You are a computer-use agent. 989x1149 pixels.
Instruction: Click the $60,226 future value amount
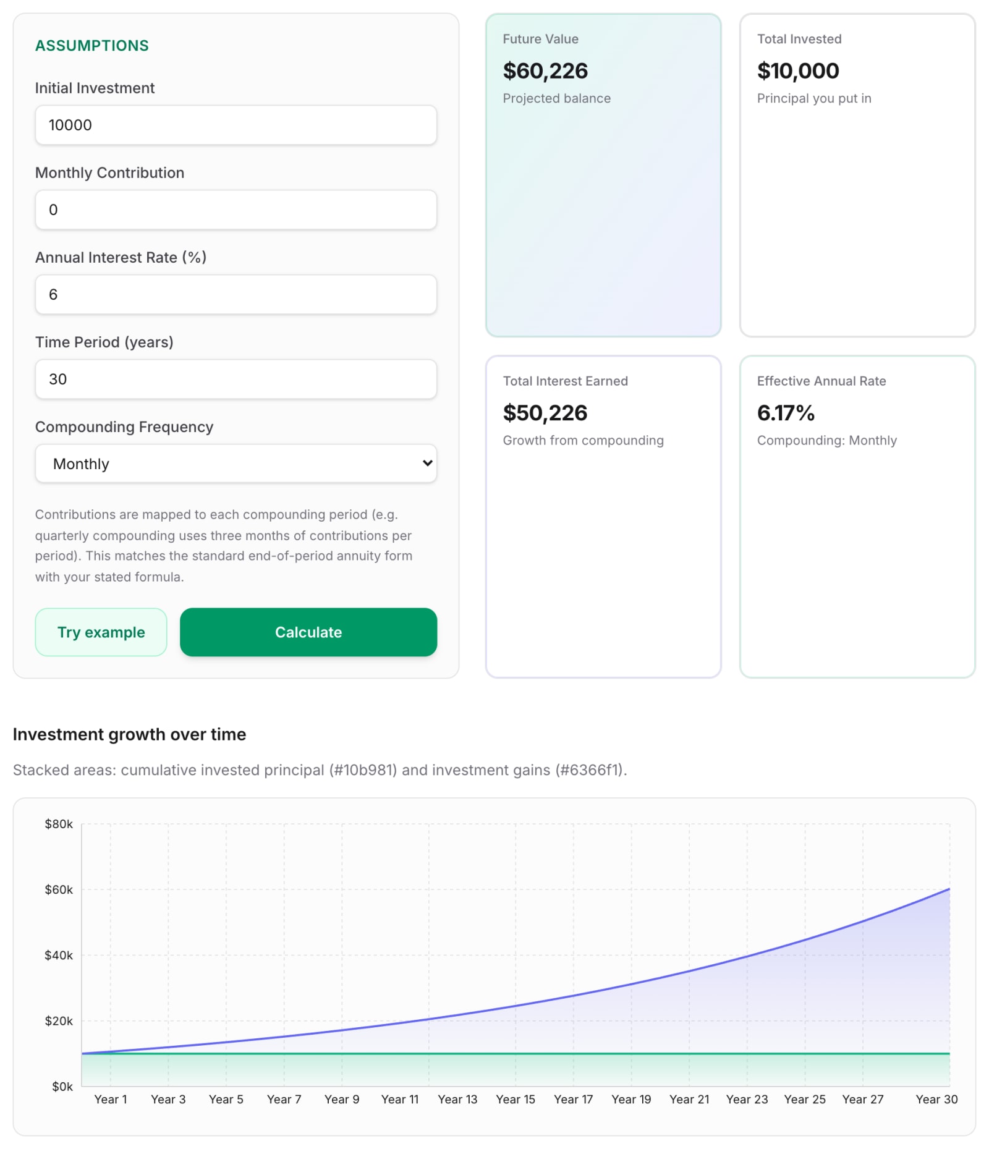[x=545, y=71]
